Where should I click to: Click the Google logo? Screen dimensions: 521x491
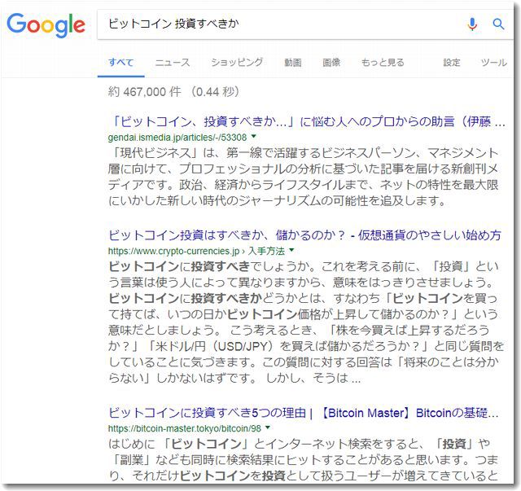[x=46, y=25]
